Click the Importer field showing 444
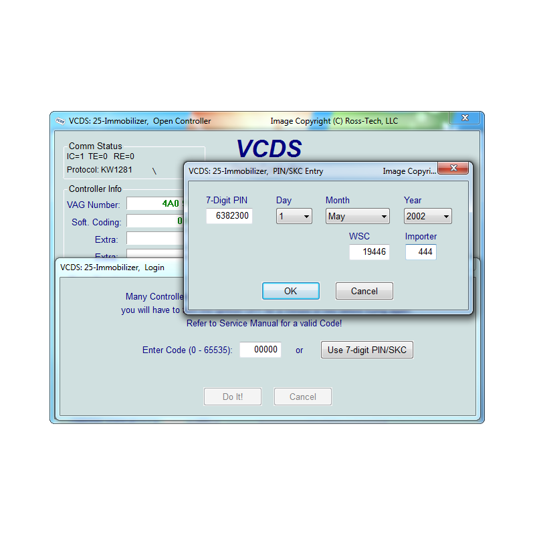Screen dimensions: 535x535 click(421, 252)
